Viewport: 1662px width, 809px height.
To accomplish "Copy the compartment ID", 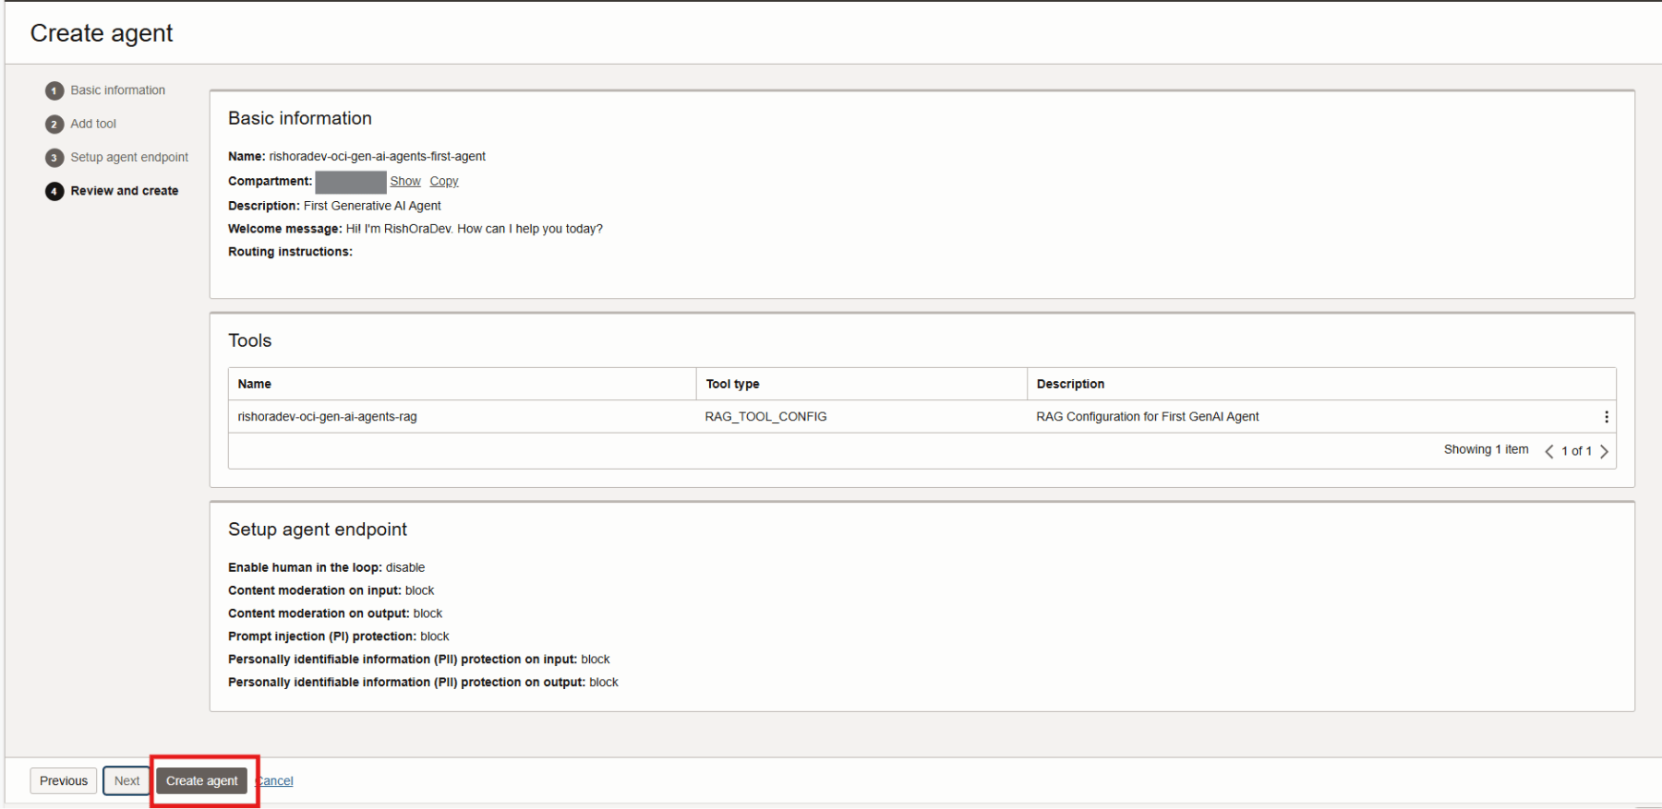I will click(x=443, y=182).
